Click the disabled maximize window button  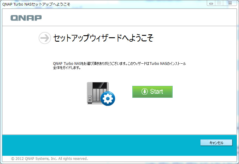219,3
